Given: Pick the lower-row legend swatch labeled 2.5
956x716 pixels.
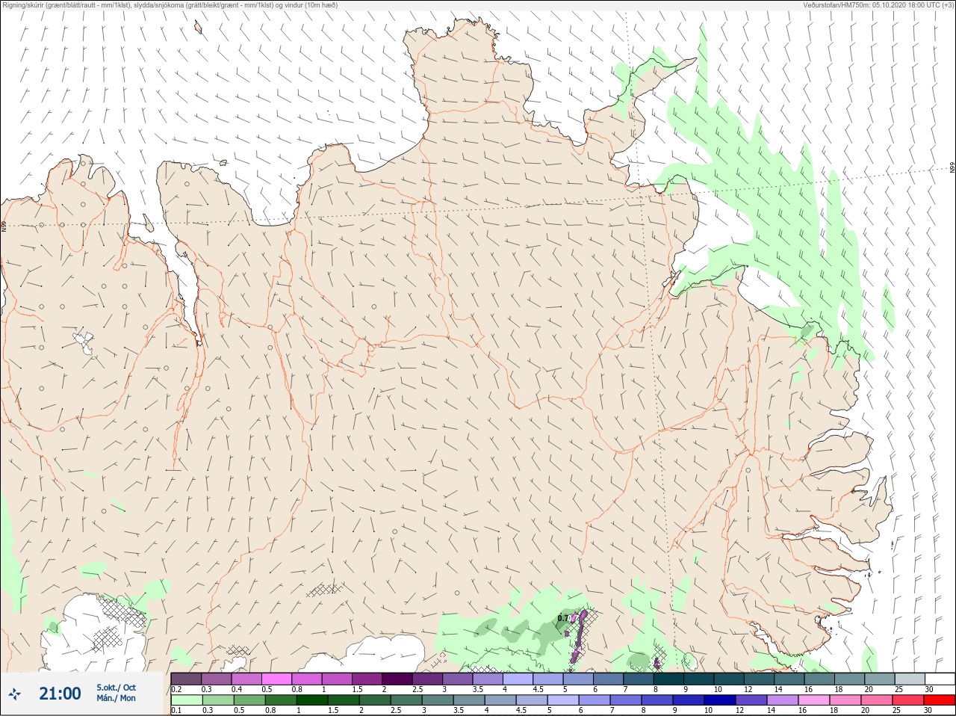Looking at the screenshot, I should (x=406, y=700).
